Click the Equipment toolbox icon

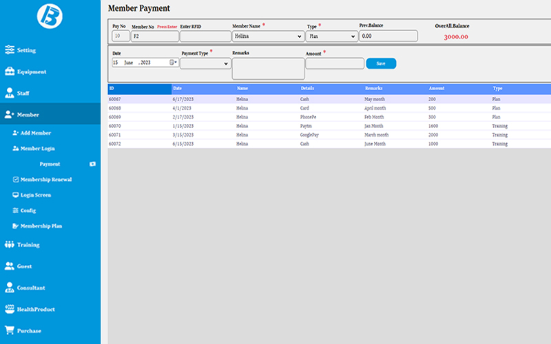click(x=10, y=72)
